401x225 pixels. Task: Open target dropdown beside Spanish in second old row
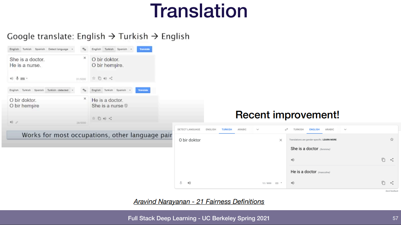(x=129, y=90)
